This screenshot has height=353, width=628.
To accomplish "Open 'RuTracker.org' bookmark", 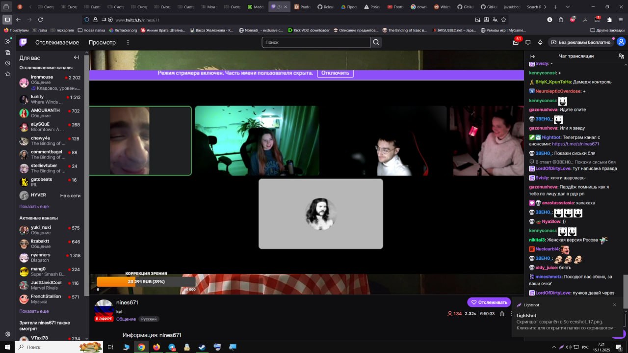I will click(122, 30).
